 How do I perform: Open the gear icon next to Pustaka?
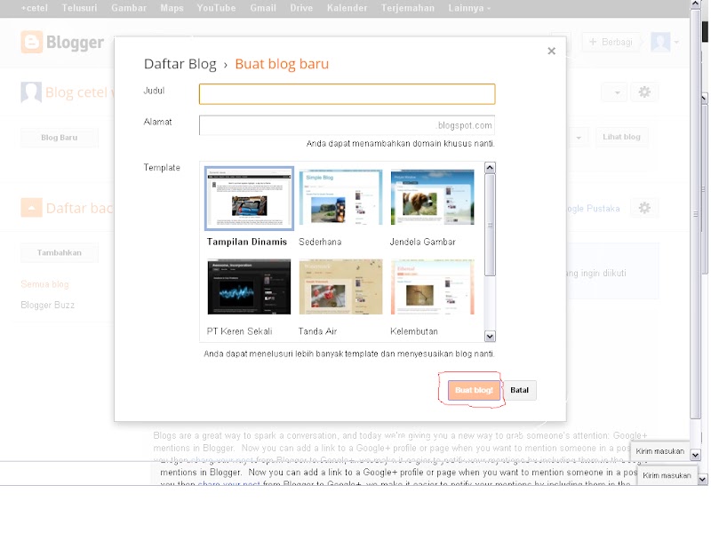click(x=644, y=208)
